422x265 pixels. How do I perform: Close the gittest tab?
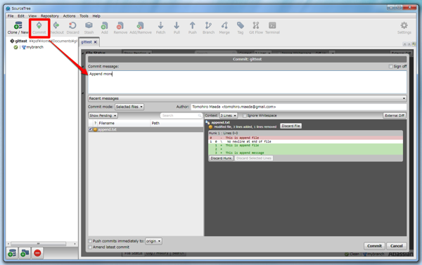pyautogui.click(x=95, y=42)
